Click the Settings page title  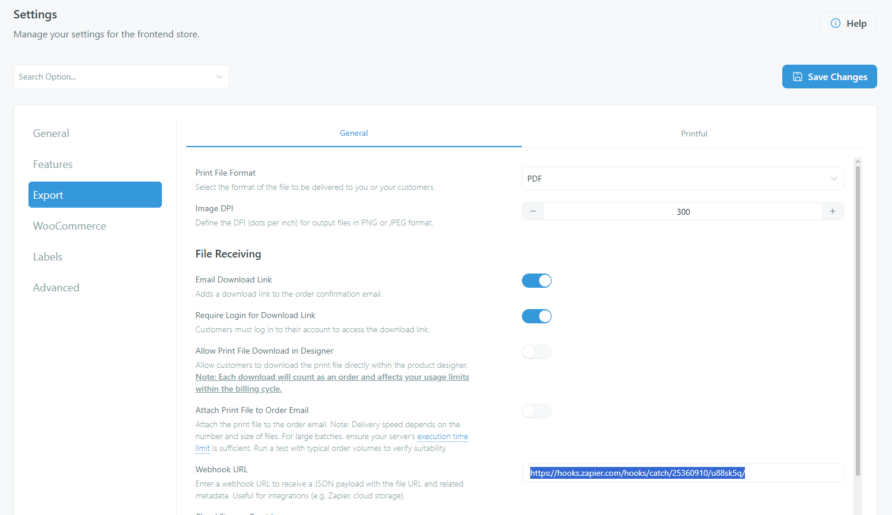35,14
